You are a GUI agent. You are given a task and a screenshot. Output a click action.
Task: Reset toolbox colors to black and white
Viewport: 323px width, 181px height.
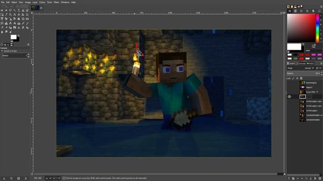(12, 41)
